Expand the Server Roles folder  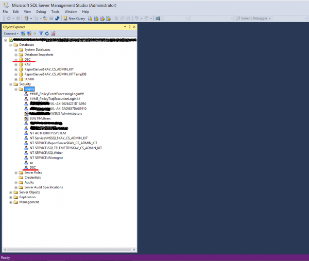click(x=16, y=172)
